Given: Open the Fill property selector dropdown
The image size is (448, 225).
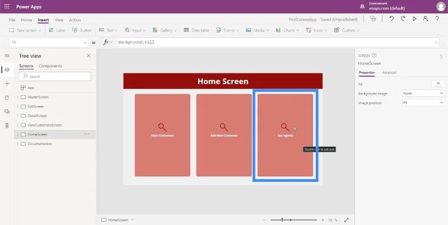Looking at the screenshot, I should [48, 43].
